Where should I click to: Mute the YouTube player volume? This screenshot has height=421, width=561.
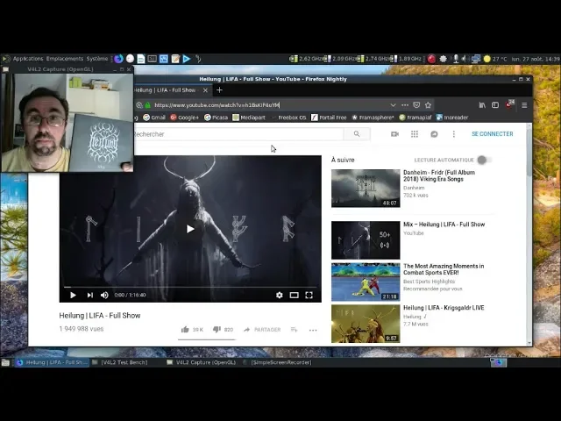[x=104, y=295]
